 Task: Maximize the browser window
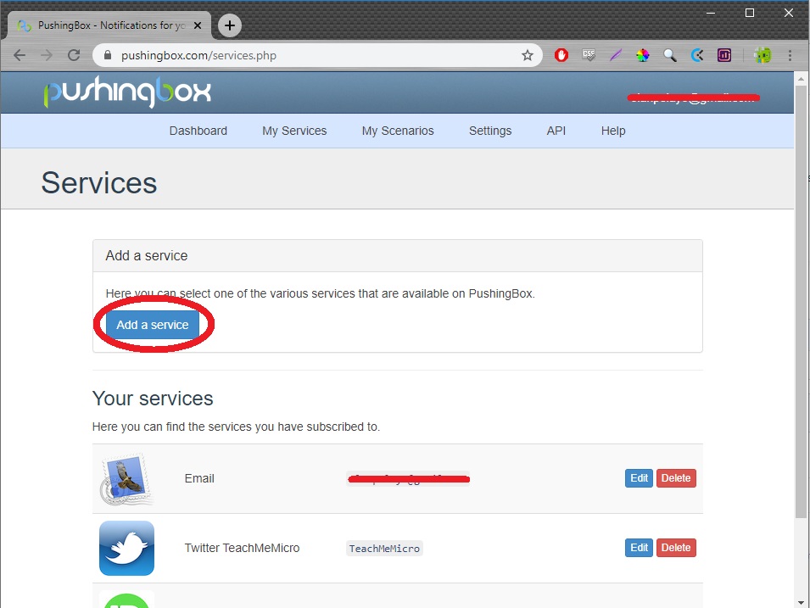point(750,13)
